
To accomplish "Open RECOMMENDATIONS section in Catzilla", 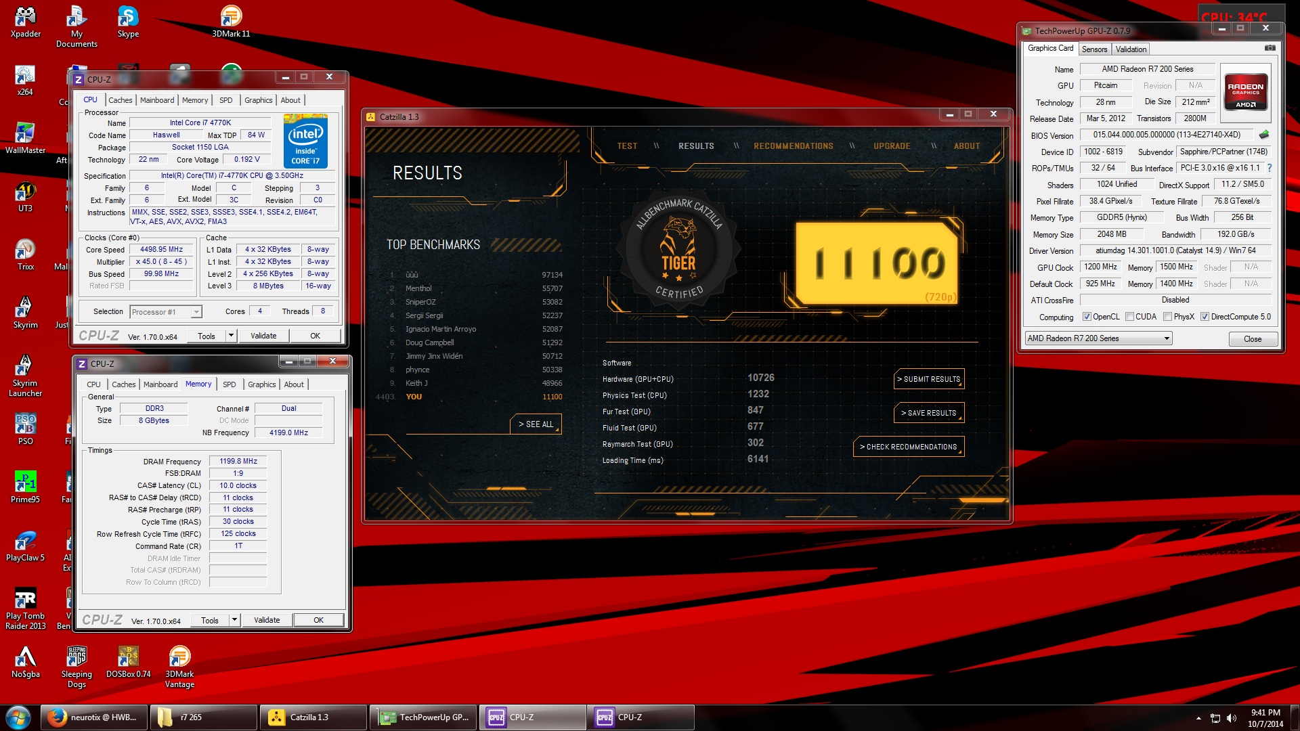I will 794,146.
